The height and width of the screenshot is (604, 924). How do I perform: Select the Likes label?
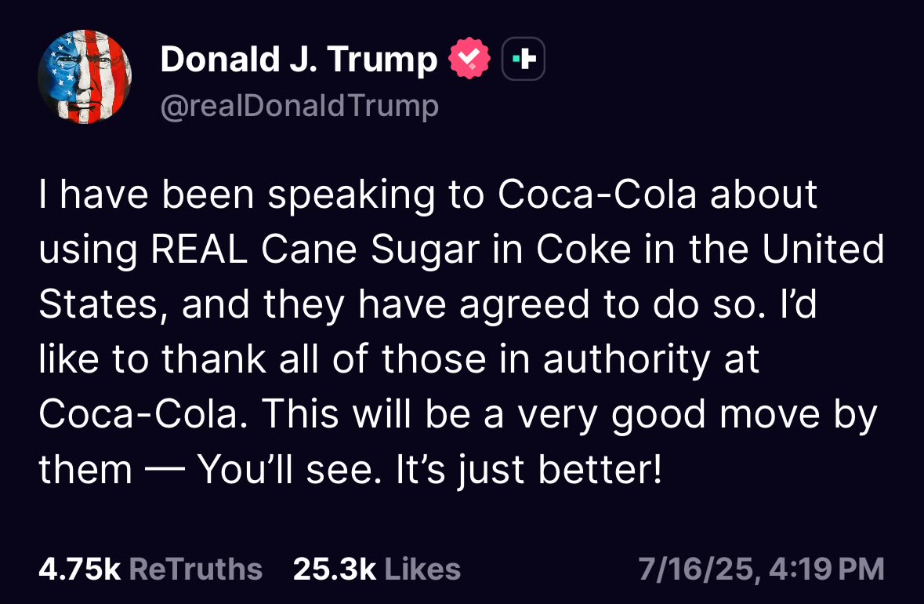tap(422, 569)
